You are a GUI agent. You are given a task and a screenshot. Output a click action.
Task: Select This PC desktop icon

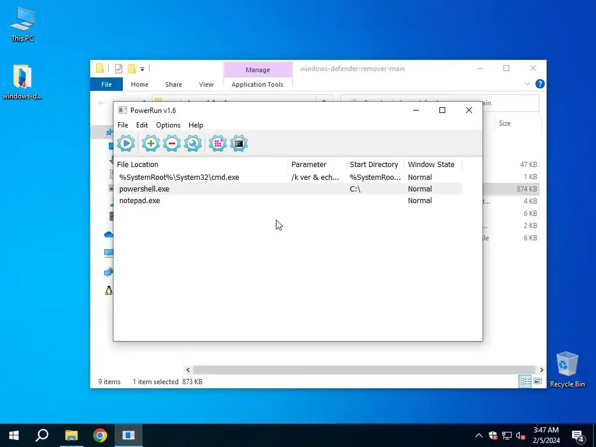[x=23, y=24]
